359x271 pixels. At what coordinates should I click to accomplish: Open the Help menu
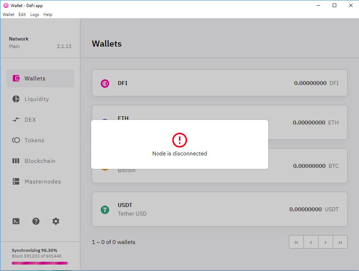(x=48, y=15)
